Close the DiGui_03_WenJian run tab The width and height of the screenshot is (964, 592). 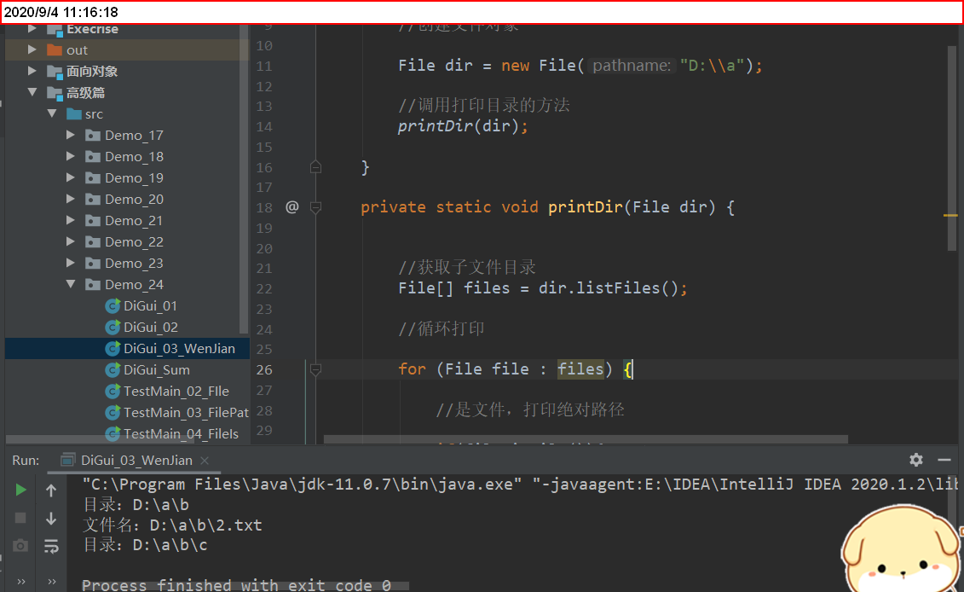[x=205, y=461]
